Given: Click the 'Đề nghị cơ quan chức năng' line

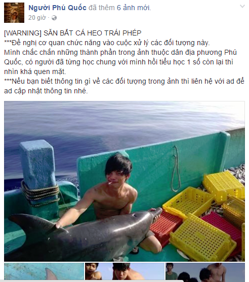Looking at the screenshot, I should pyautogui.click(x=107, y=43).
